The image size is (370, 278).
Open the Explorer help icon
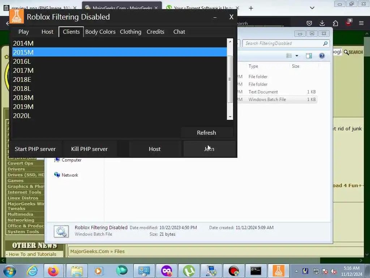322,56
